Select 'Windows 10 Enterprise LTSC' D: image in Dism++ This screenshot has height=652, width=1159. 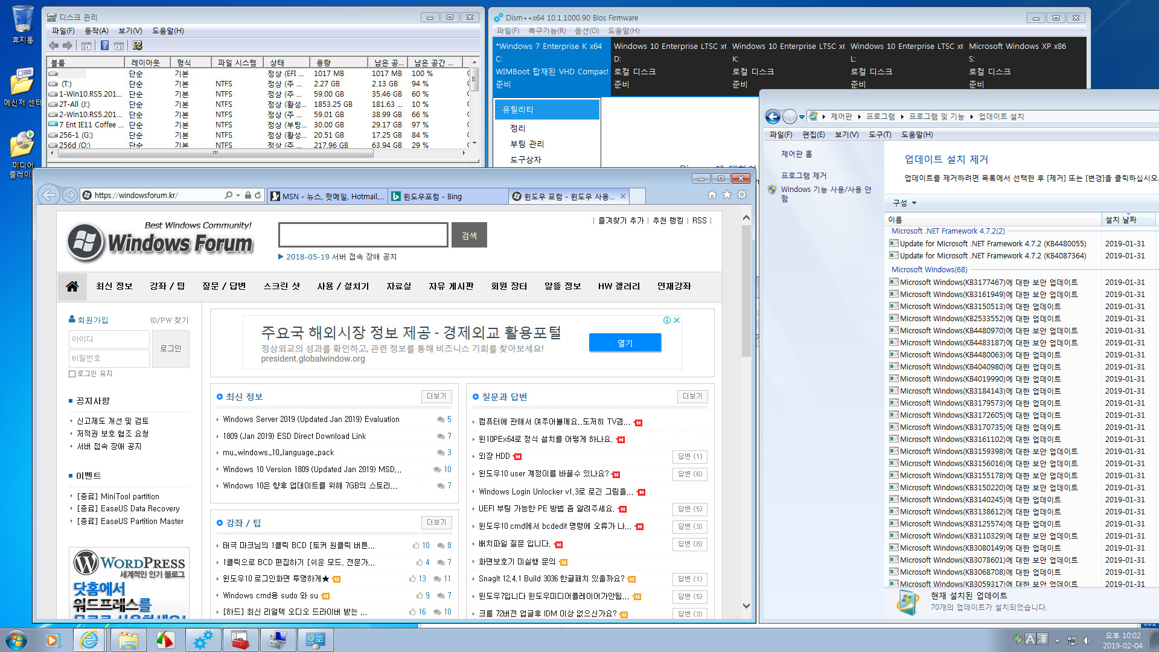click(669, 65)
